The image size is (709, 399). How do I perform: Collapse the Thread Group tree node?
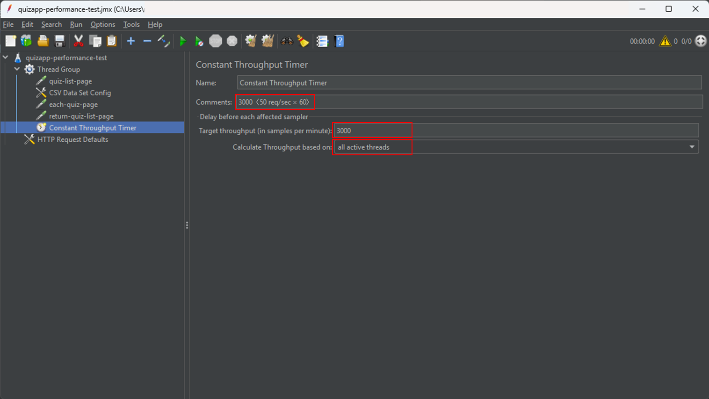pos(17,69)
